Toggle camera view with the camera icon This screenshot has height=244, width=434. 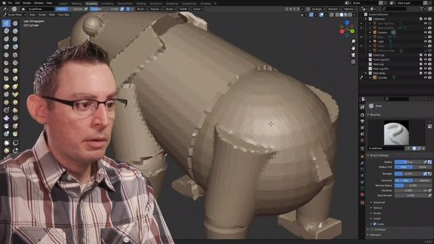click(x=353, y=55)
